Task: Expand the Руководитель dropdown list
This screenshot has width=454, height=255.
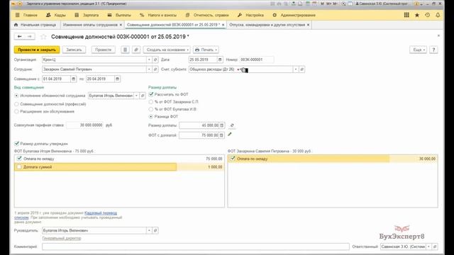Action: [x=149, y=231]
